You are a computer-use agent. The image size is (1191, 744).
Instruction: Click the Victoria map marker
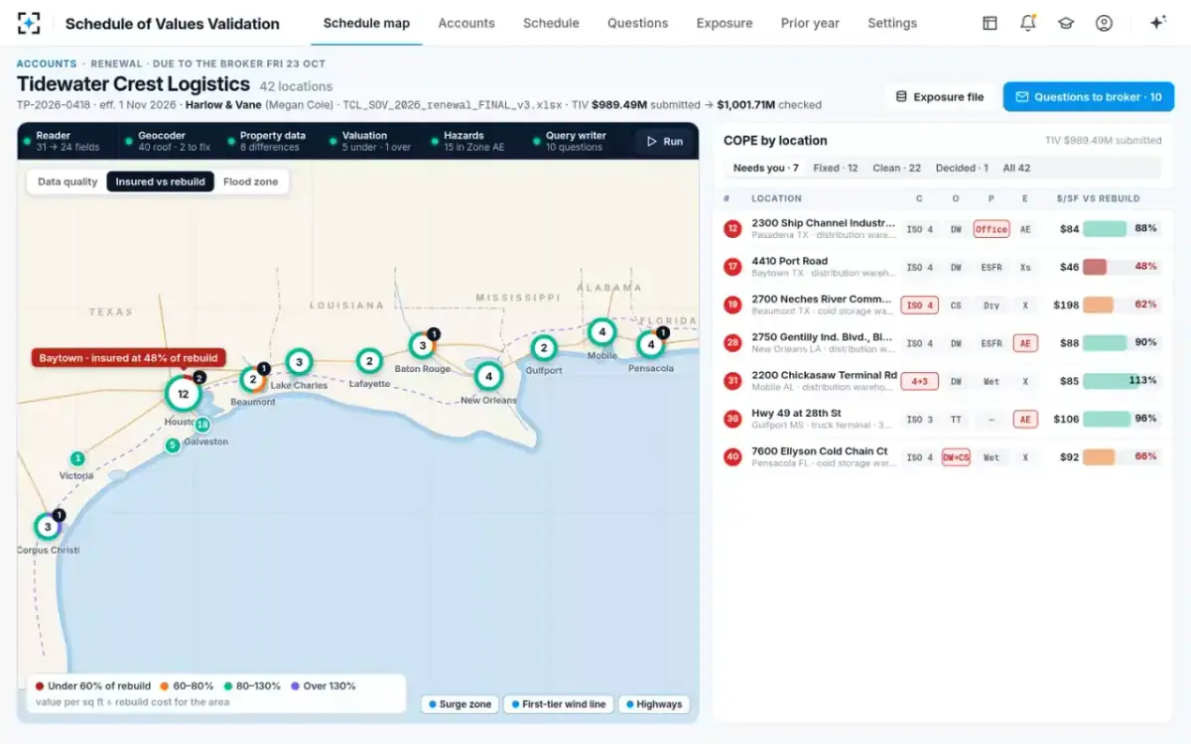tap(77, 458)
